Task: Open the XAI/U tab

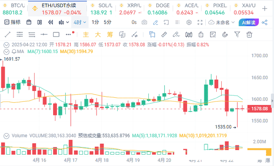Action: (x=244, y=9)
